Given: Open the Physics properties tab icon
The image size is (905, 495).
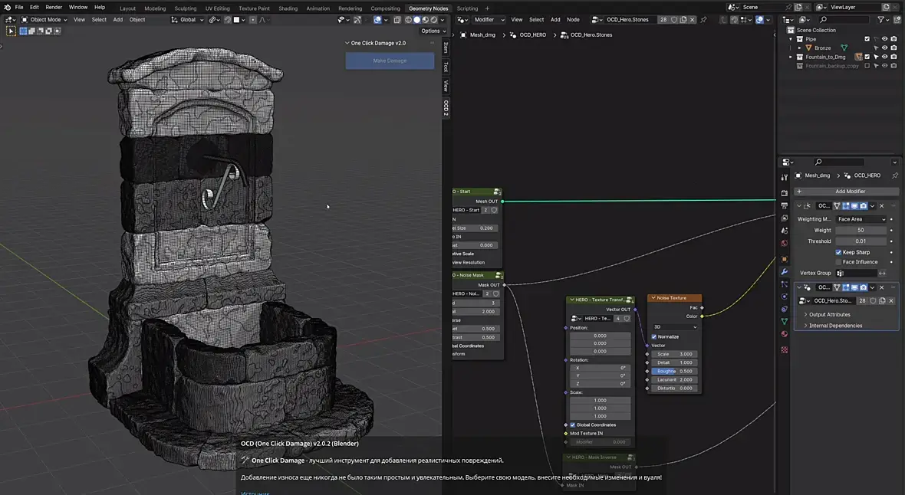Looking at the screenshot, I should (784, 297).
